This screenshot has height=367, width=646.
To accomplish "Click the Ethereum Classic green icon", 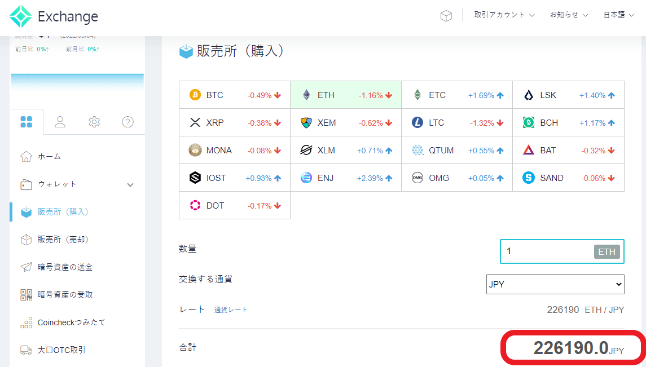I will [x=418, y=95].
